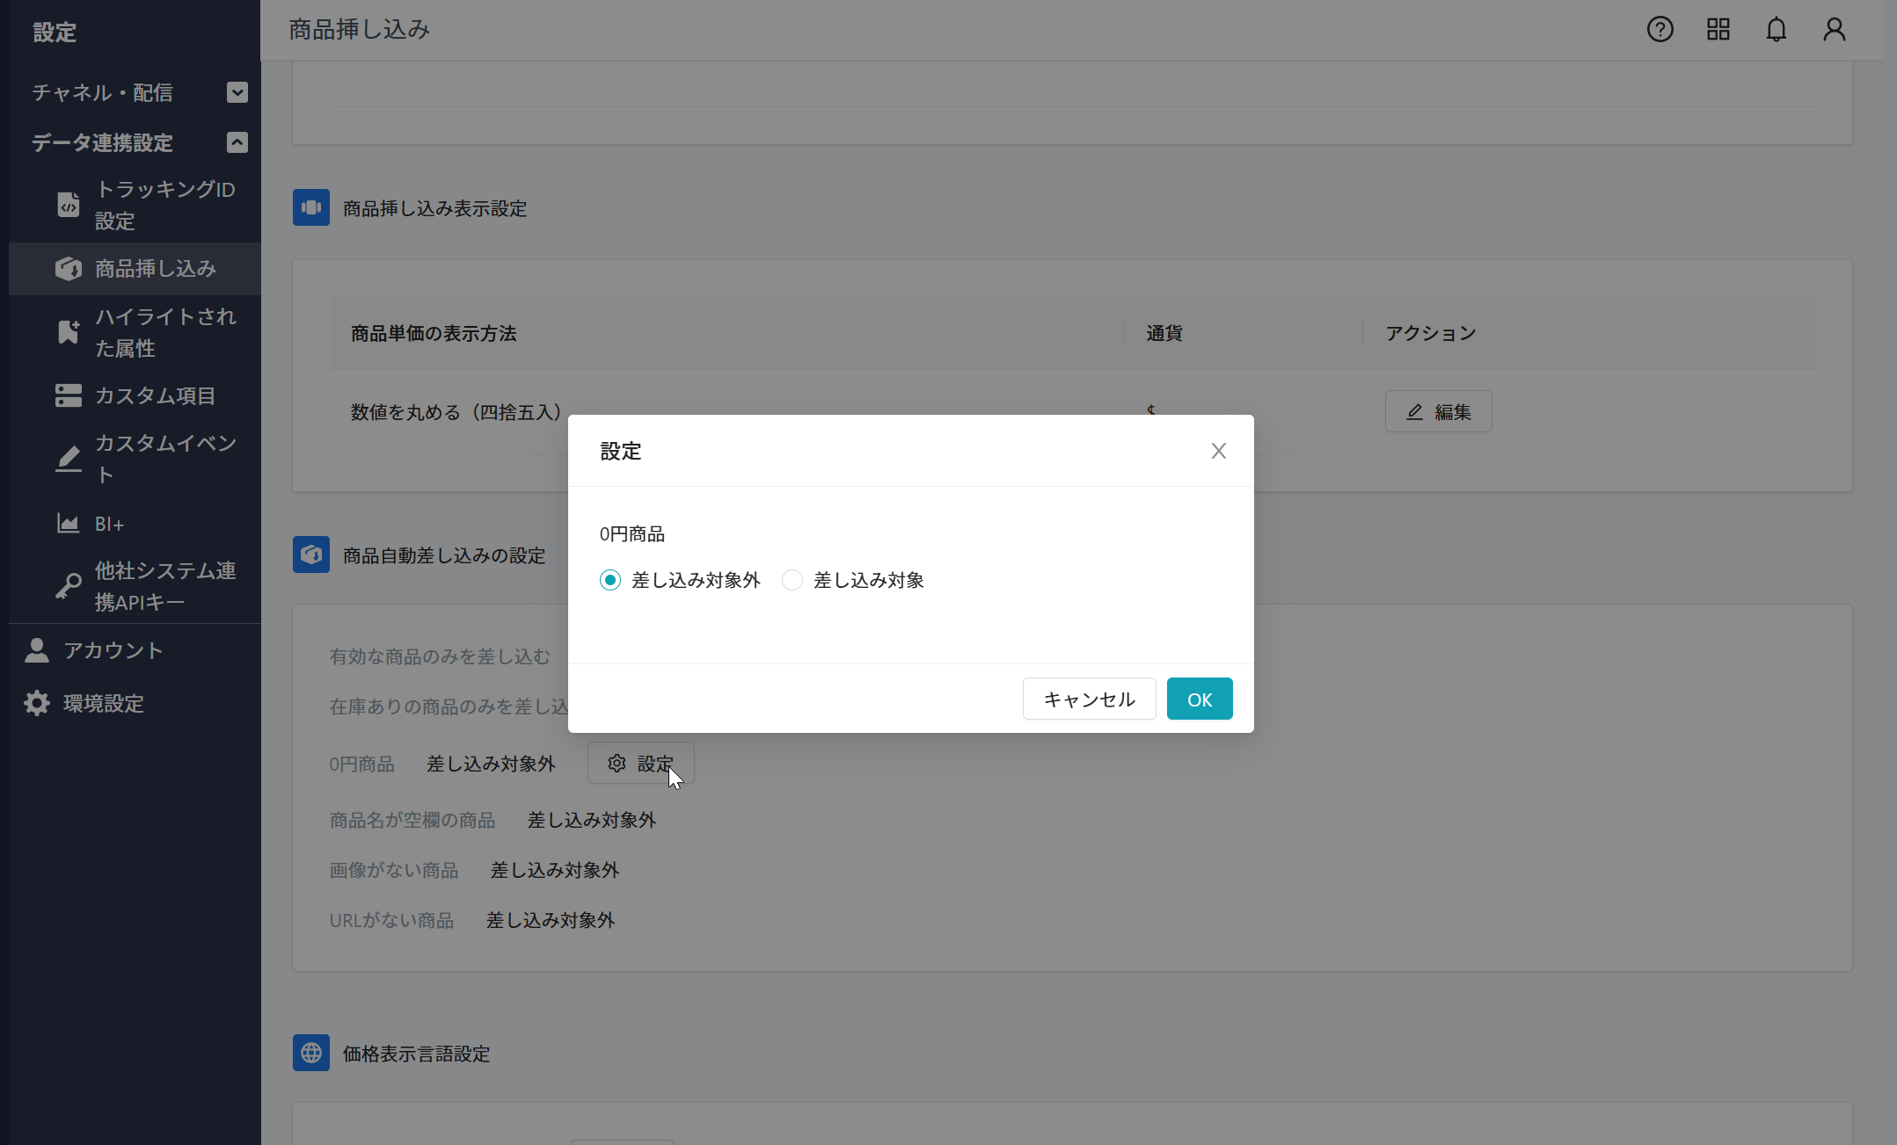Open the アカウント menu item

[x=36, y=650]
